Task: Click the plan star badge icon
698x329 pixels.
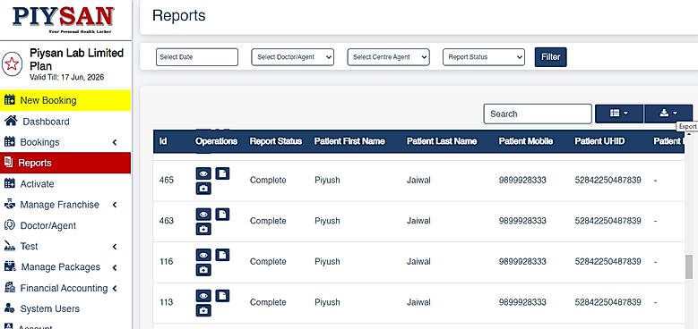Action: [12, 64]
